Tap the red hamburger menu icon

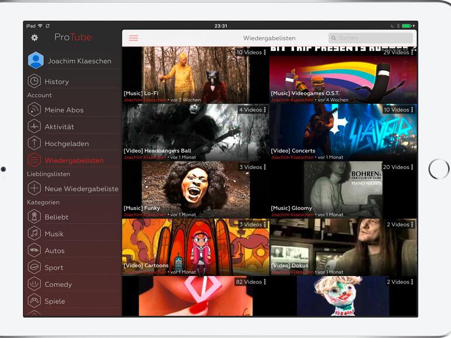(134, 38)
